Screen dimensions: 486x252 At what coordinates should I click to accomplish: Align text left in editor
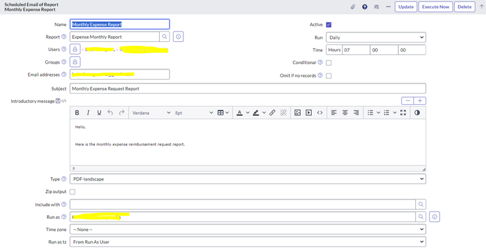334,113
